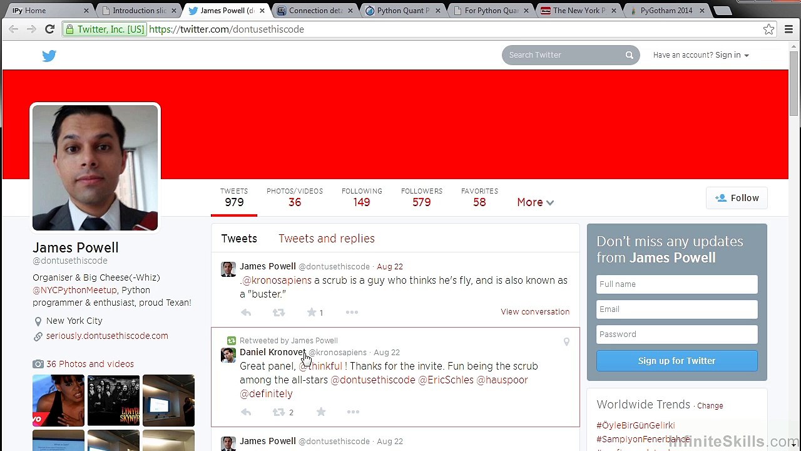Click the page's vertical scrollbar thumb
The height and width of the screenshot is (451, 801).
click(793, 83)
